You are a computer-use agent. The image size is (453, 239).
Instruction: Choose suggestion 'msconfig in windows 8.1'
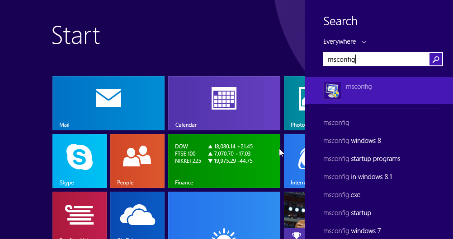coord(358,177)
